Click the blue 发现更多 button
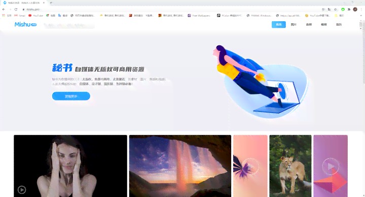The width and height of the screenshot is (365, 197). pos(71,96)
